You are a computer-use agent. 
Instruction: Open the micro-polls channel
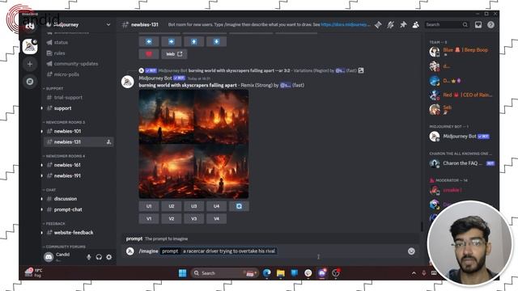(66, 74)
